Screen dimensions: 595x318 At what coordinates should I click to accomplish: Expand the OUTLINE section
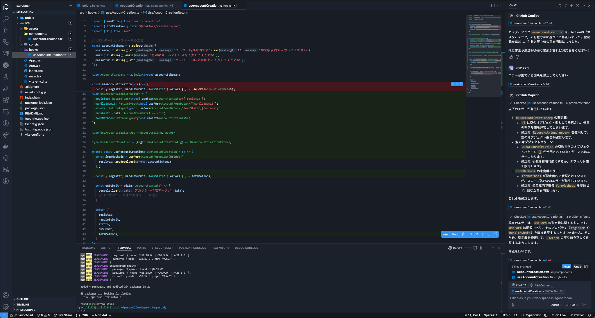(22, 299)
